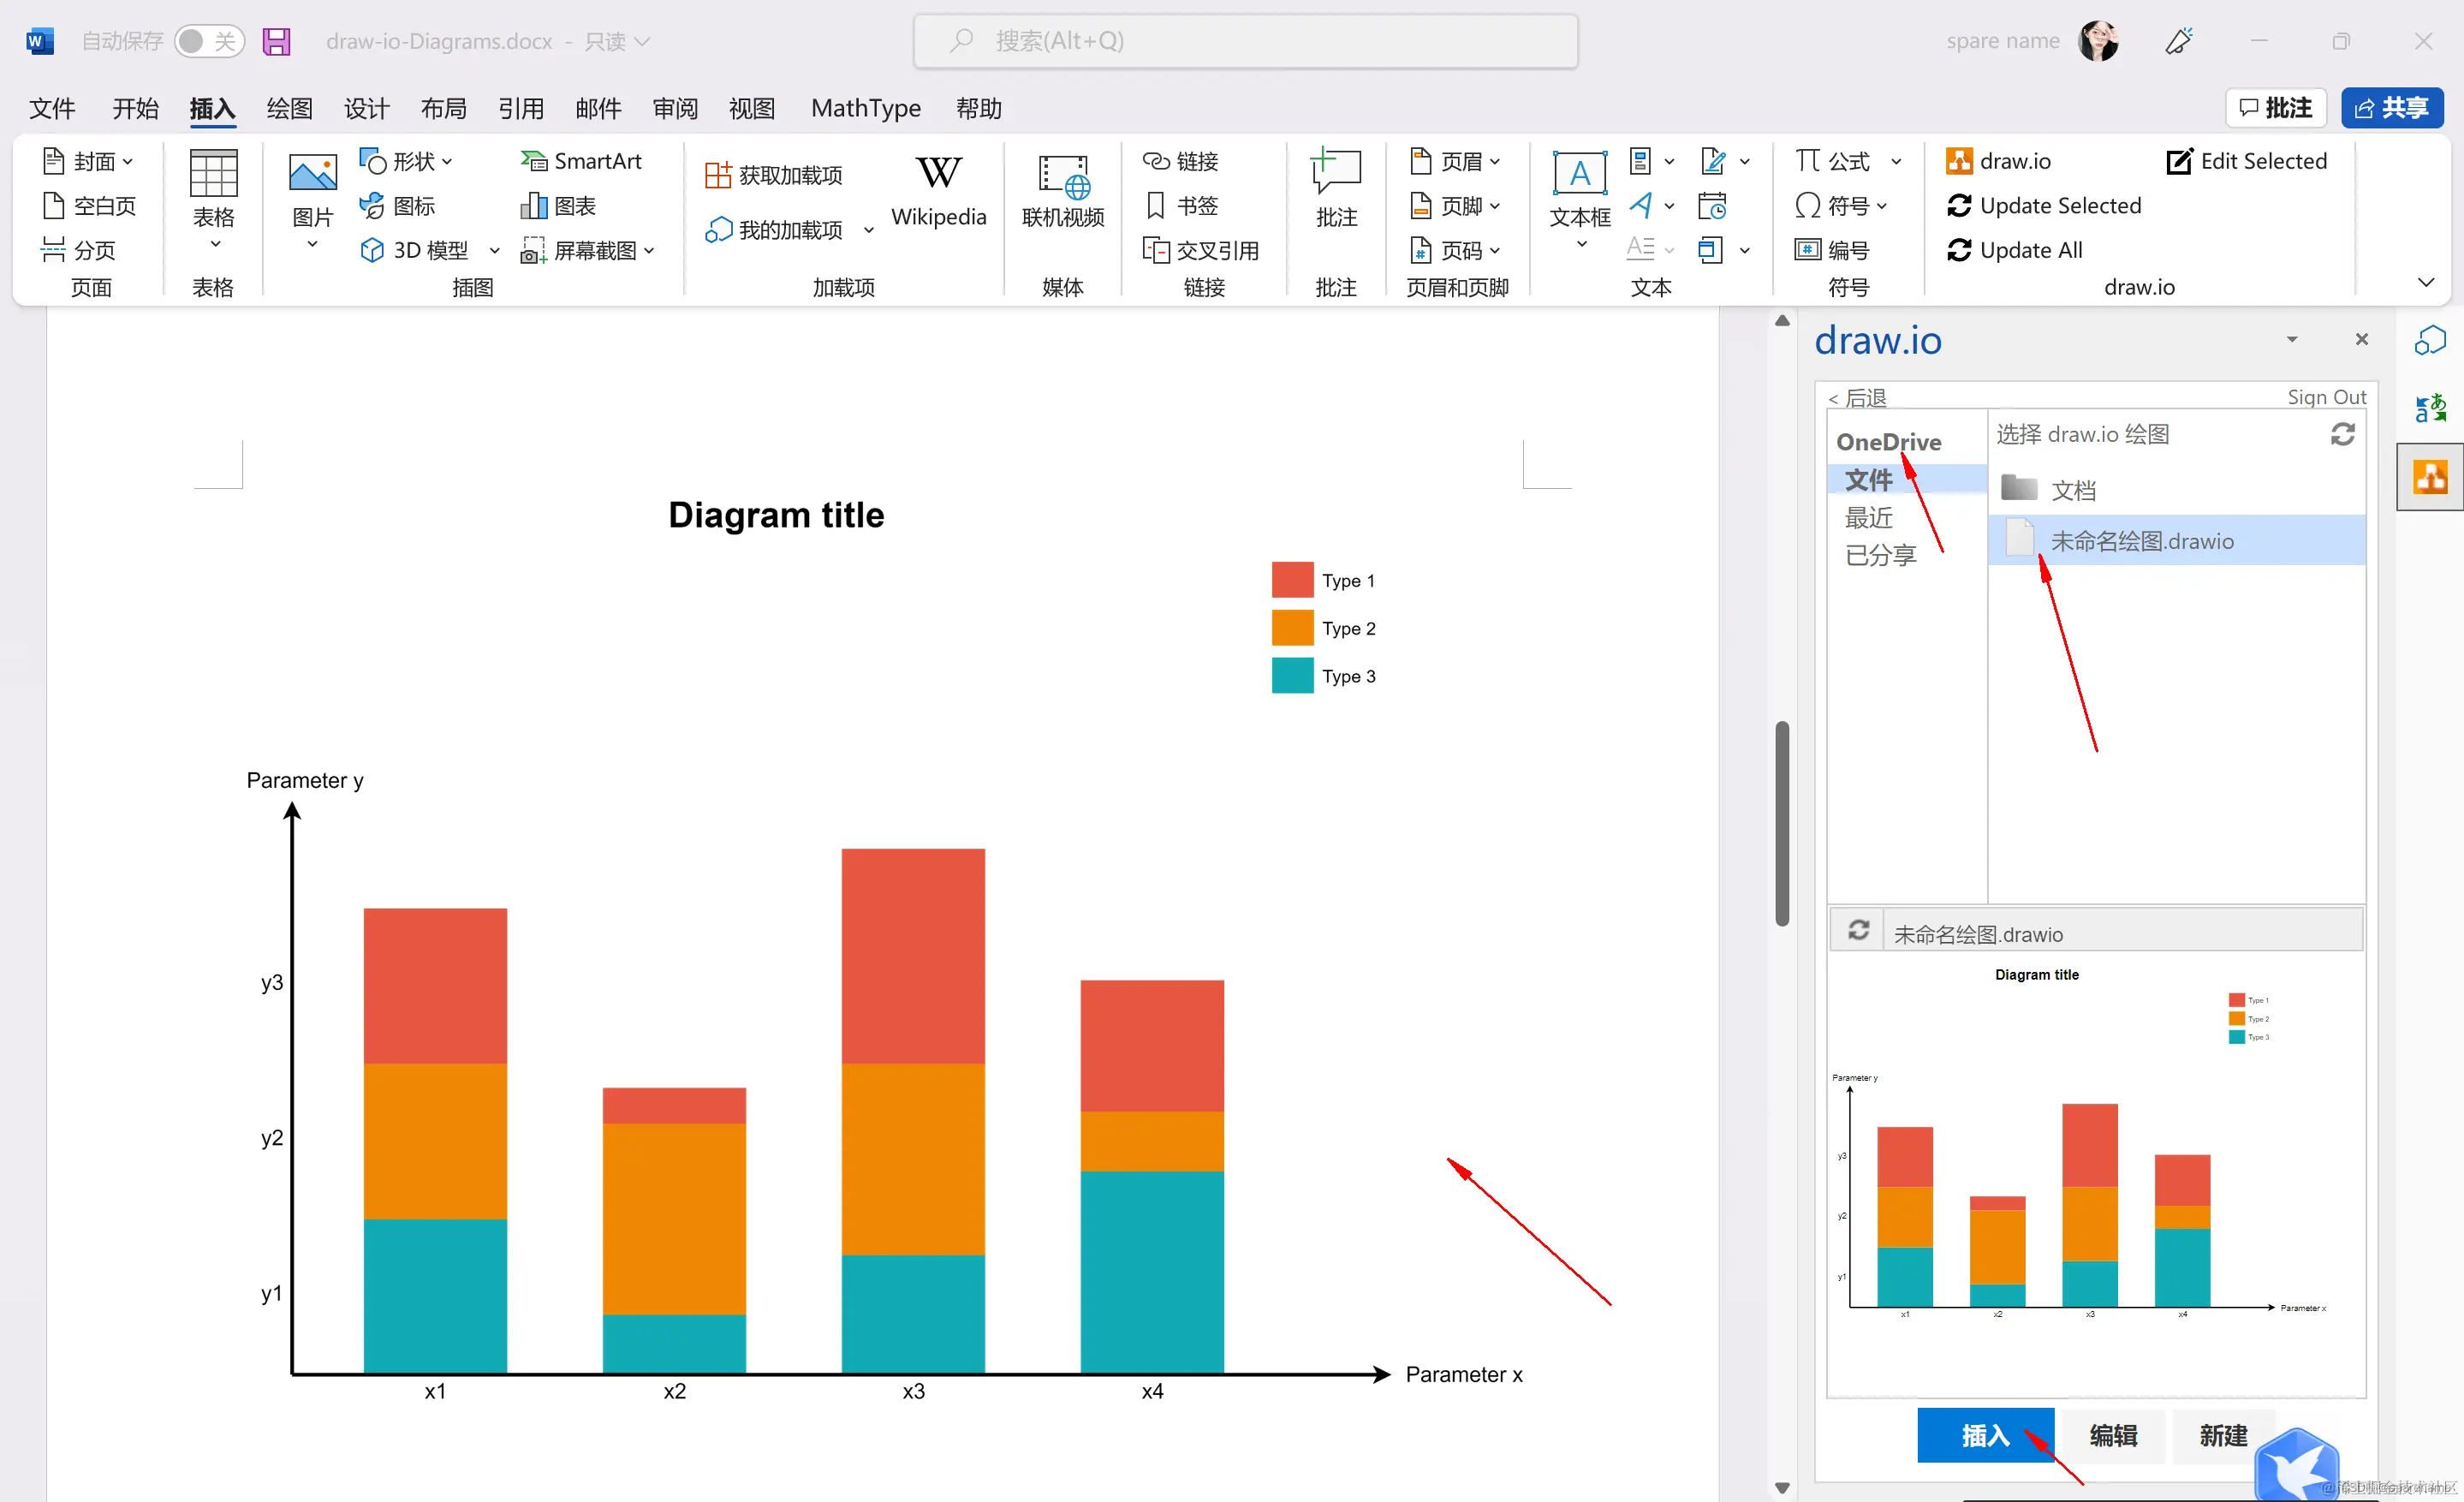Viewport: 2464px width, 1502px height.
Task: Click Edit Selected pencil icon
Action: 2178,161
